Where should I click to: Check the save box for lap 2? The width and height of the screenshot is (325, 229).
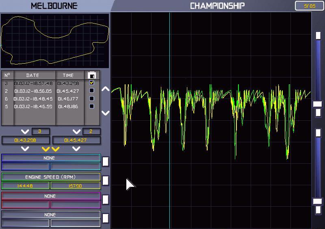tap(92, 91)
